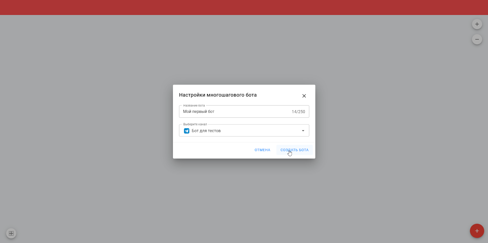Click the 'Мой первый бот' text
Viewport: 488px width, 243px height.
click(199, 112)
